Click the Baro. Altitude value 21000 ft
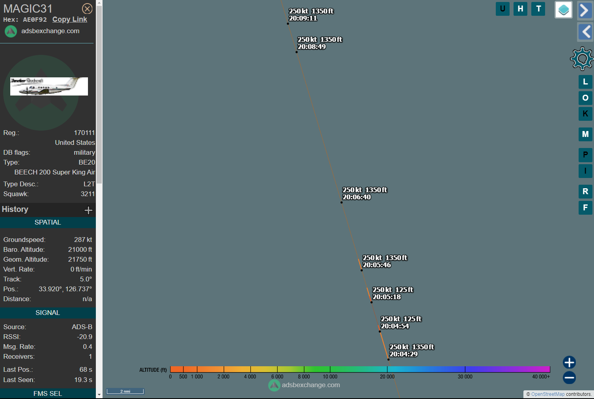The image size is (594, 399). (80, 249)
